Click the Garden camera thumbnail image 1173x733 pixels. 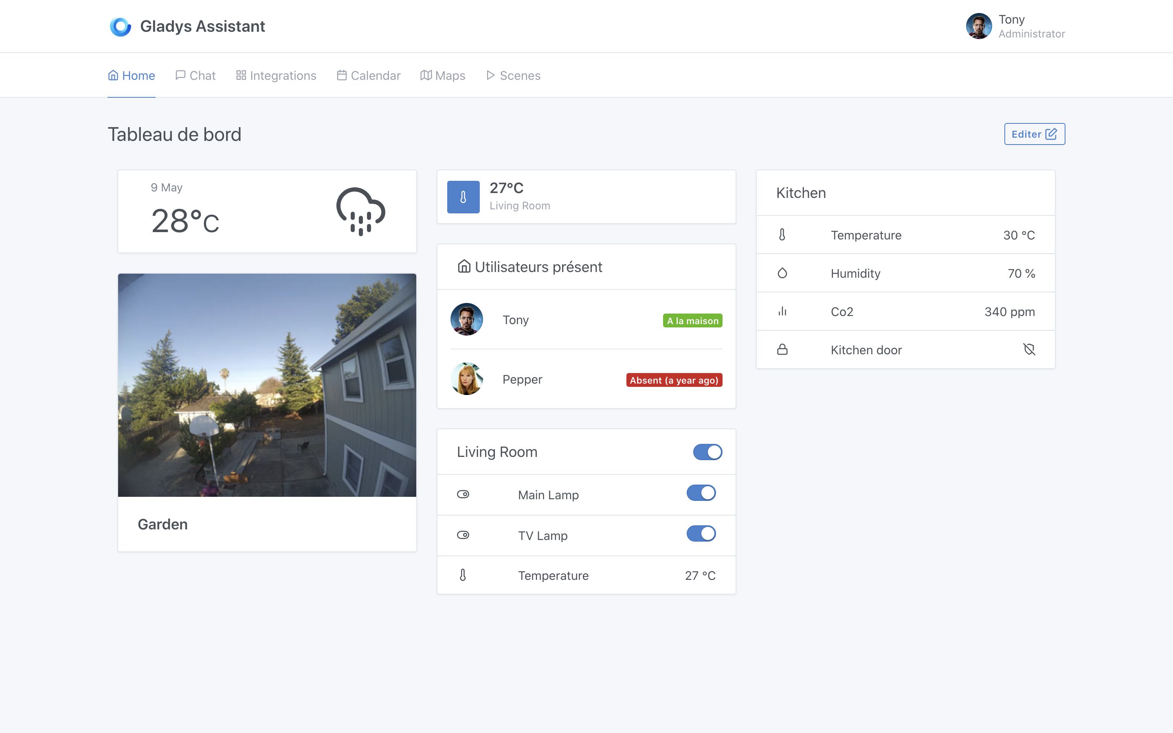(267, 384)
